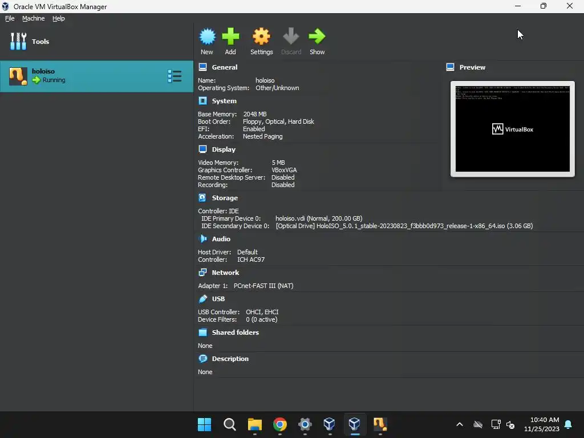
Task: Click the muted volume tray icon
Action: (510, 424)
